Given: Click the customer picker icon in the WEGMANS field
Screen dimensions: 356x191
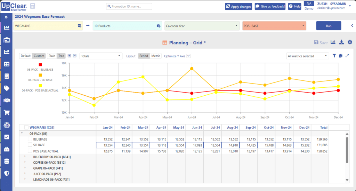Looking at the screenshot, I should pyautogui.click(x=80, y=26).
